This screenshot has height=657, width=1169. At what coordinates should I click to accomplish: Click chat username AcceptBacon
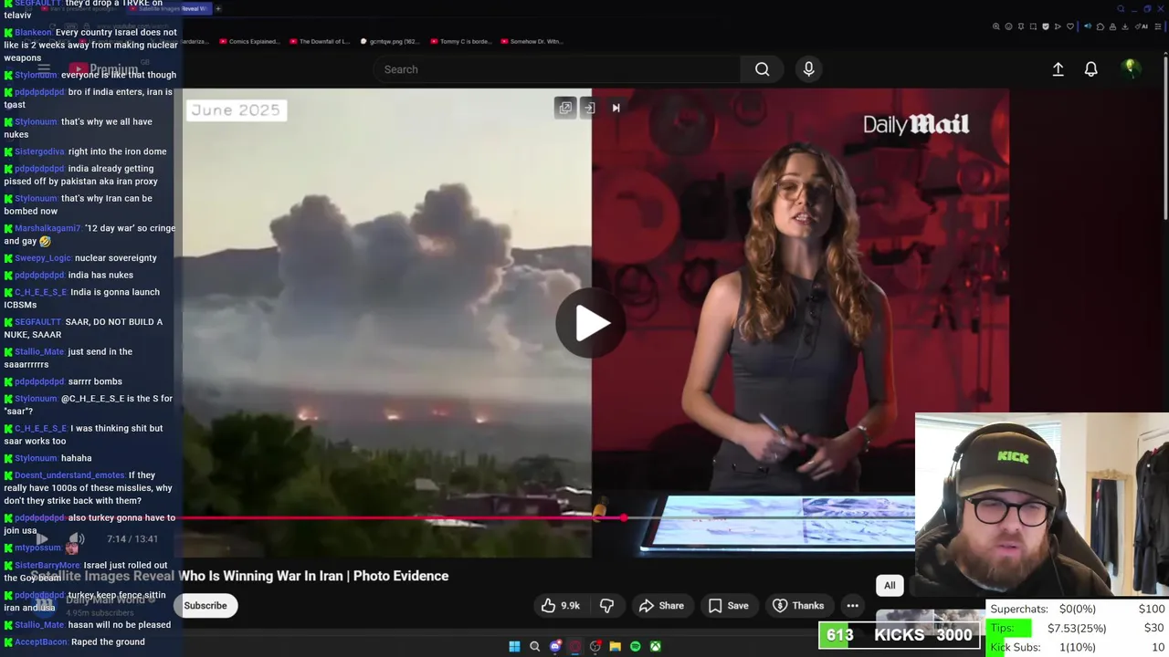click(41, 641)
